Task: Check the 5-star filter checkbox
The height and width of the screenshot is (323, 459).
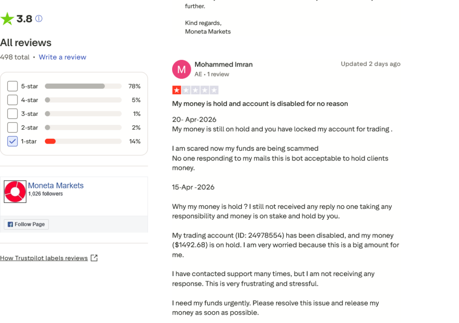Action: click(x=13, y=86)
